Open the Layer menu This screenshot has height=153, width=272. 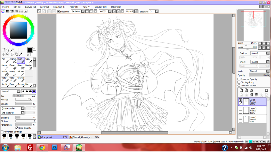click(x=45, y=7)
